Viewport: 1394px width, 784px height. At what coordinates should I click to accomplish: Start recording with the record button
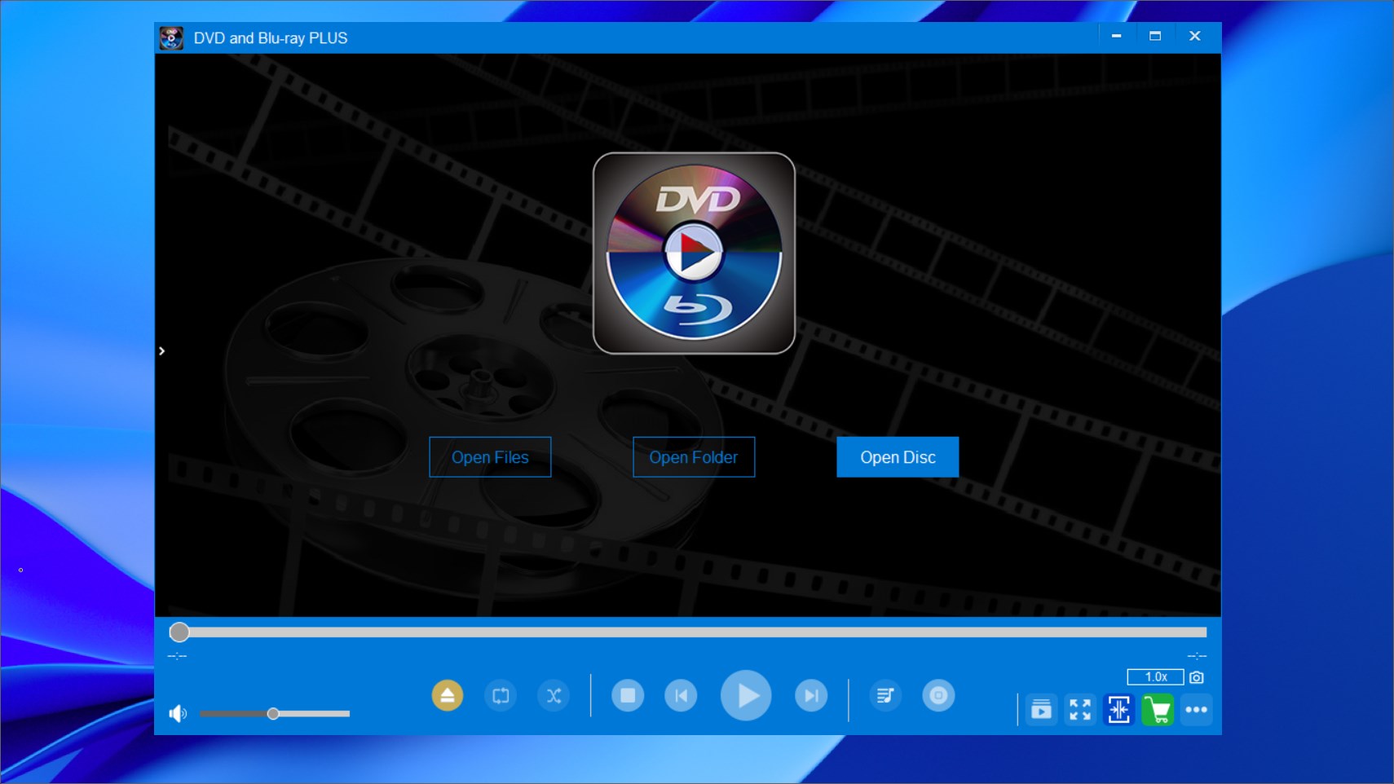[x=939, y=696]
